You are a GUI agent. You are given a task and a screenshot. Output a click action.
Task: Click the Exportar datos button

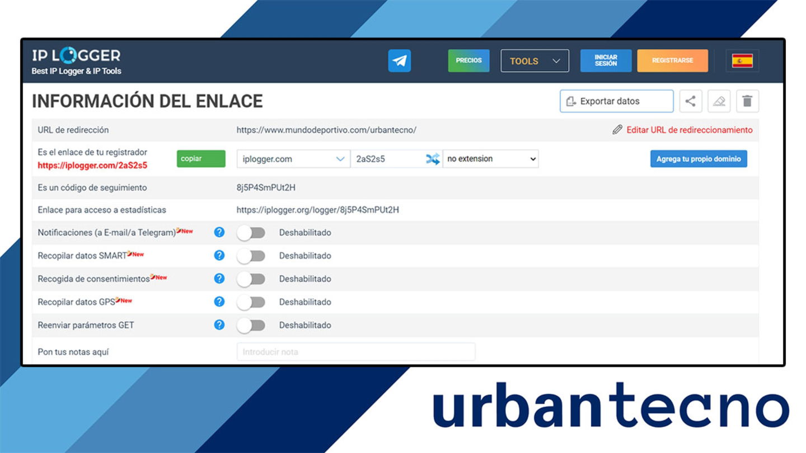(x=617, y=101)
